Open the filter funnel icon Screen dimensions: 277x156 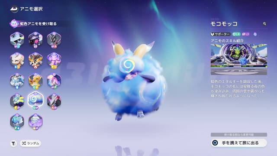(x=13, y=143)
